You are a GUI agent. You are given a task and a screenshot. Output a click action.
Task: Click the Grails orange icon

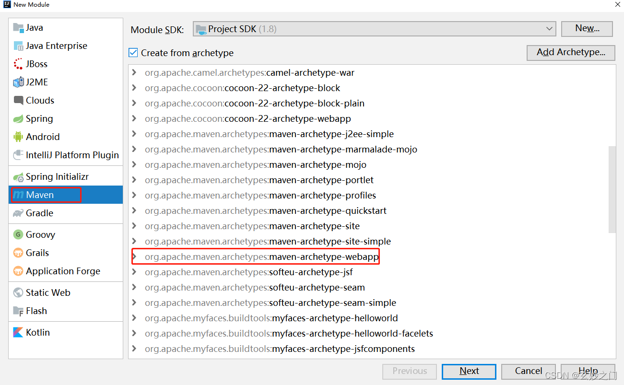[19, 253]
